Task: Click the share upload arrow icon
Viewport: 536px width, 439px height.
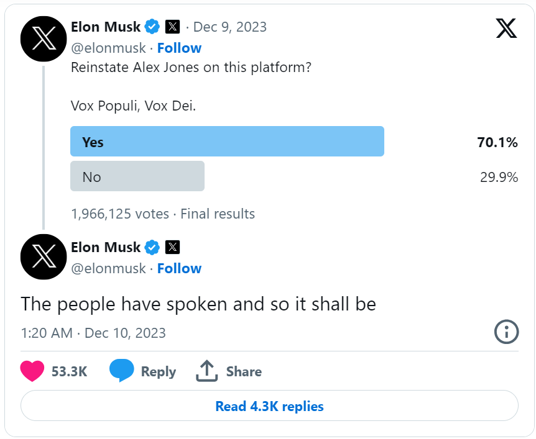Action: pyautogui.click(x=207, y=371)
